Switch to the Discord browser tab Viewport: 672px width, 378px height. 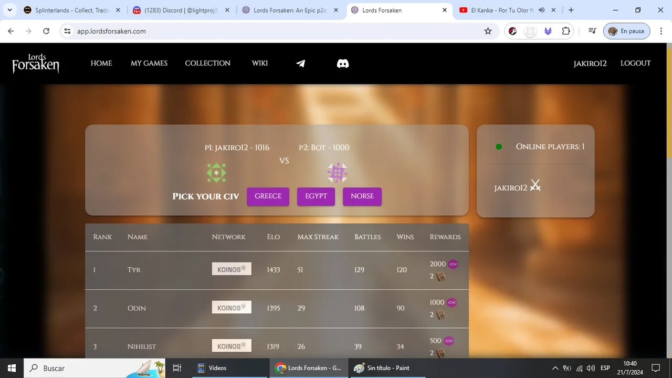(180, 10)
